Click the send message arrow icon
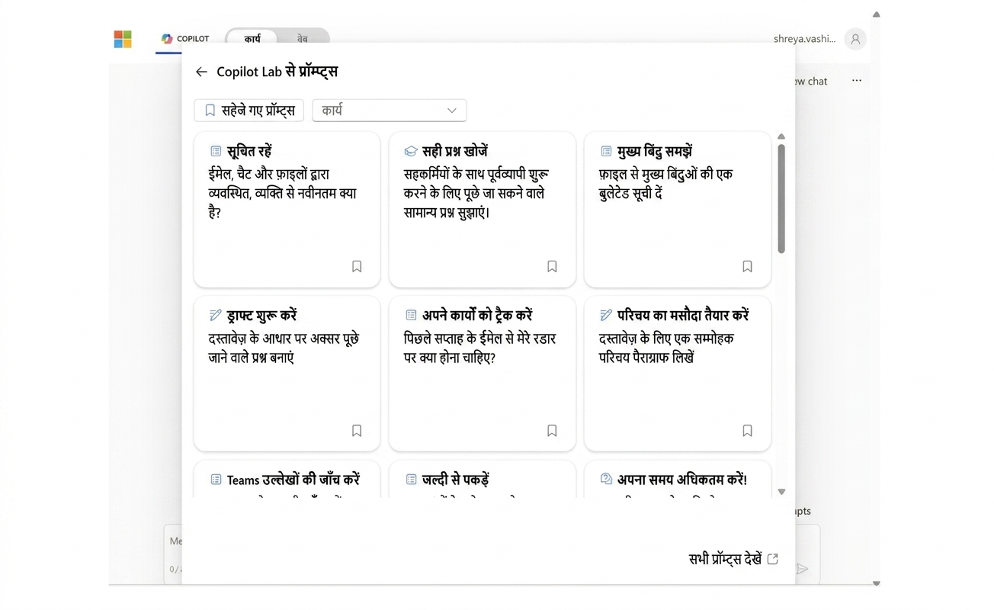Viewport: 994px width, 610px height. pos(802,568)
